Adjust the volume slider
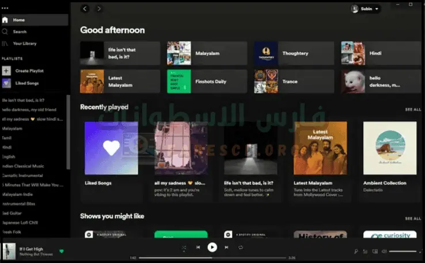 [x=403, y=252]
